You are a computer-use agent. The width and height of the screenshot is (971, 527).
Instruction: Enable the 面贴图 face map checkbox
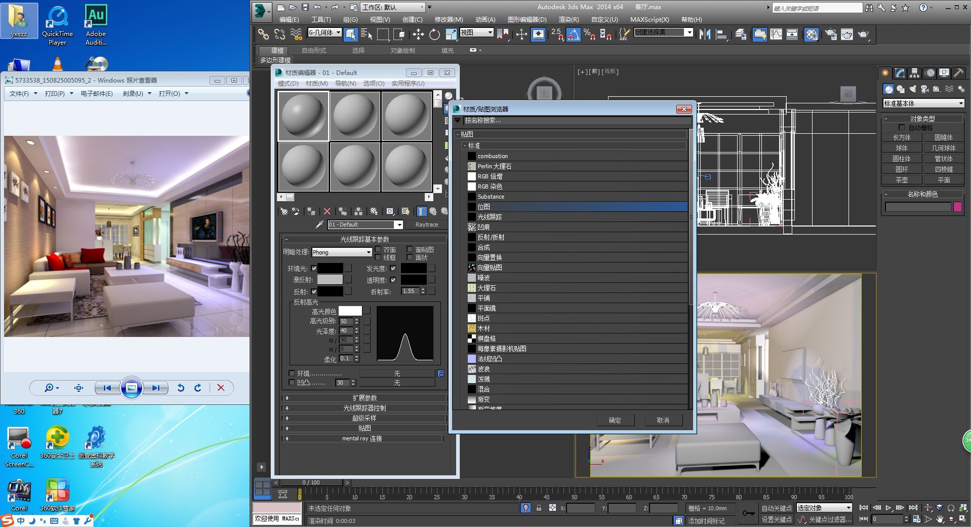(410, 249)
